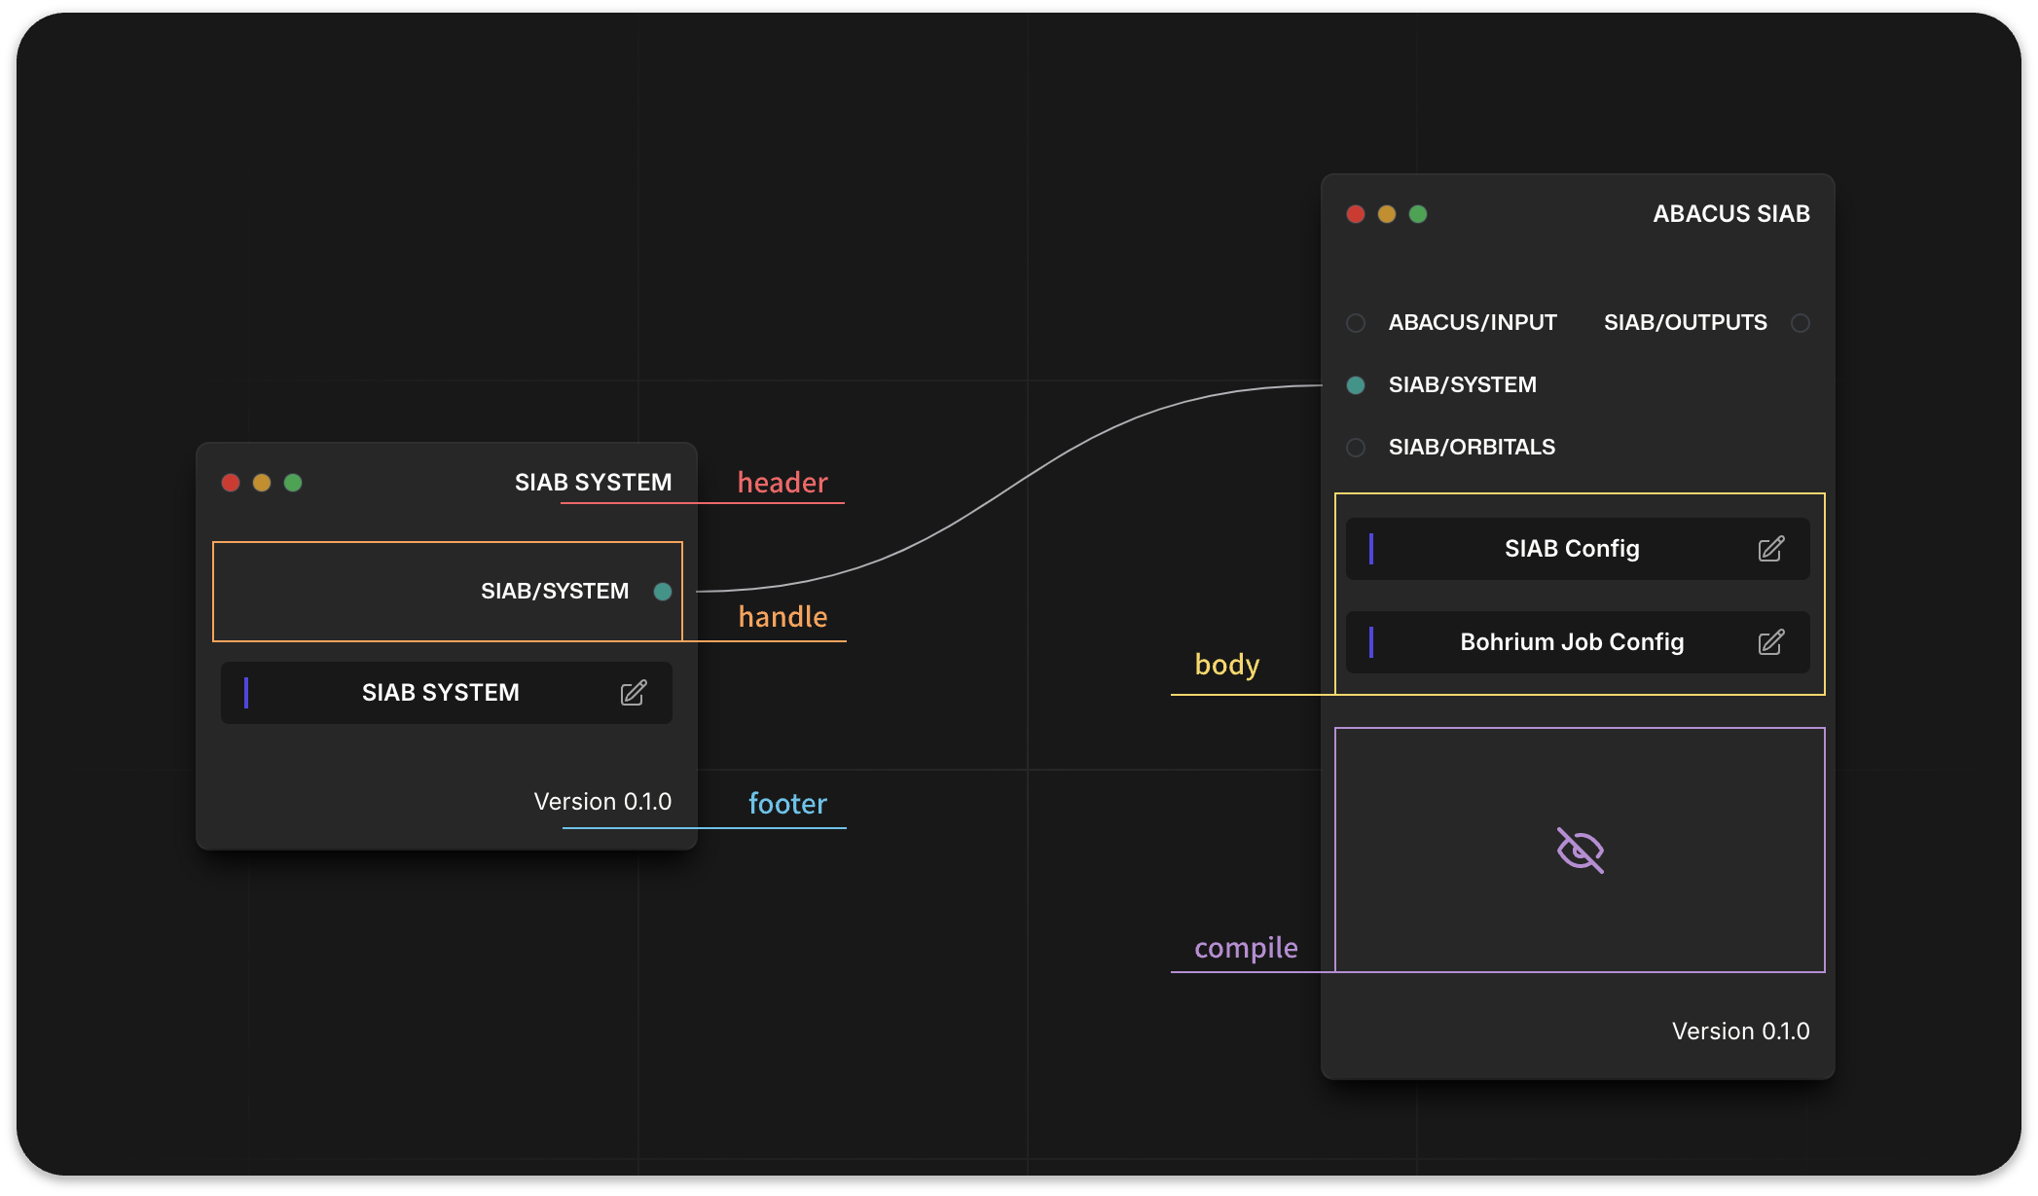Click edit icon on Bohrium Job Config
The image size is (2038, 1196).
click(1770, 642)
